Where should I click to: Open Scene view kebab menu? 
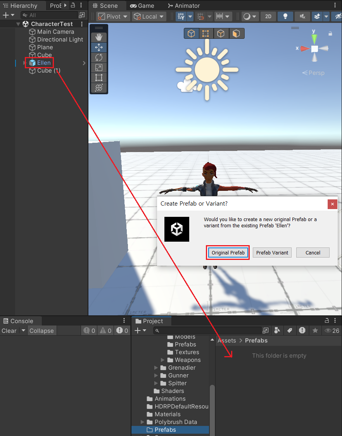point(335,5)
